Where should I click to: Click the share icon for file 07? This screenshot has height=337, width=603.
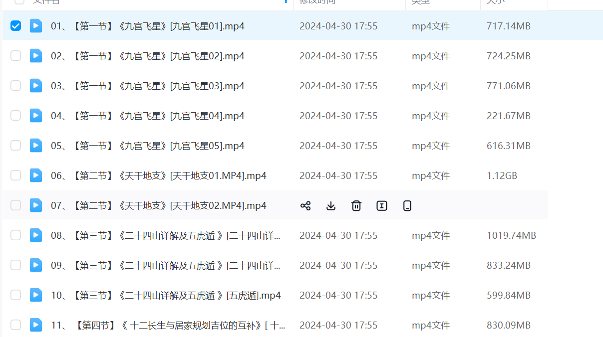(305, 205)
